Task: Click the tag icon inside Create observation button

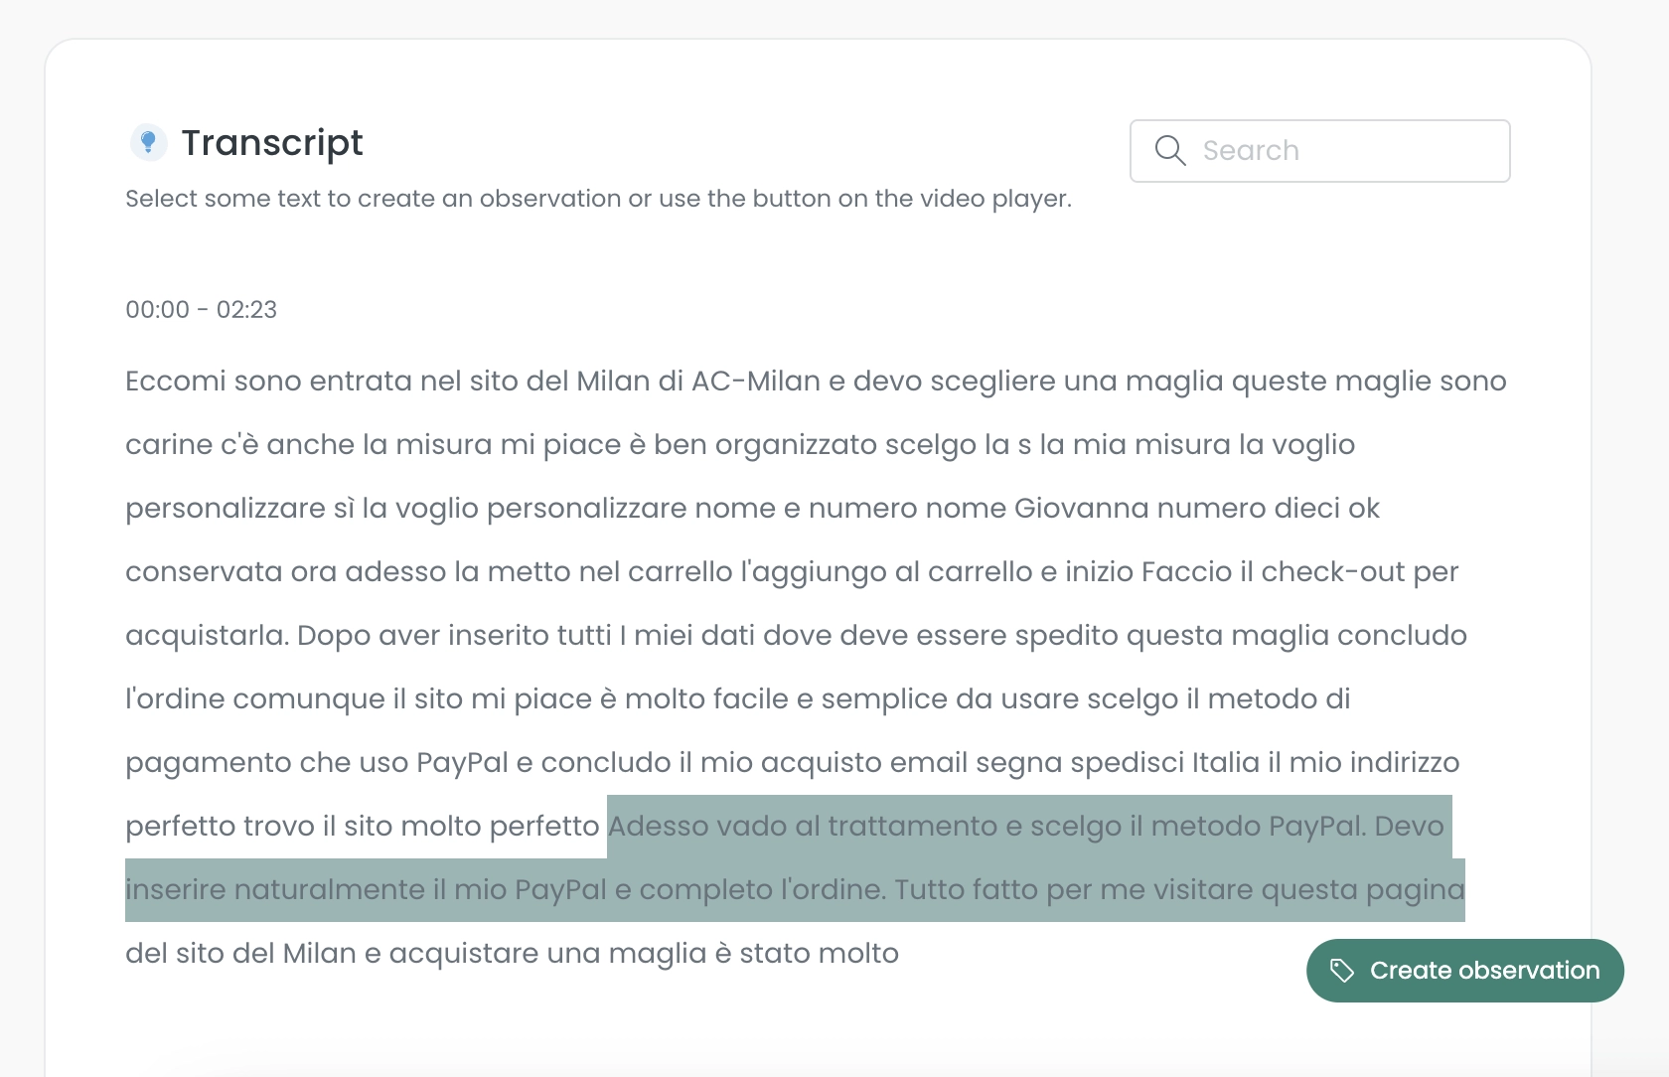Action: [1342, 971]
